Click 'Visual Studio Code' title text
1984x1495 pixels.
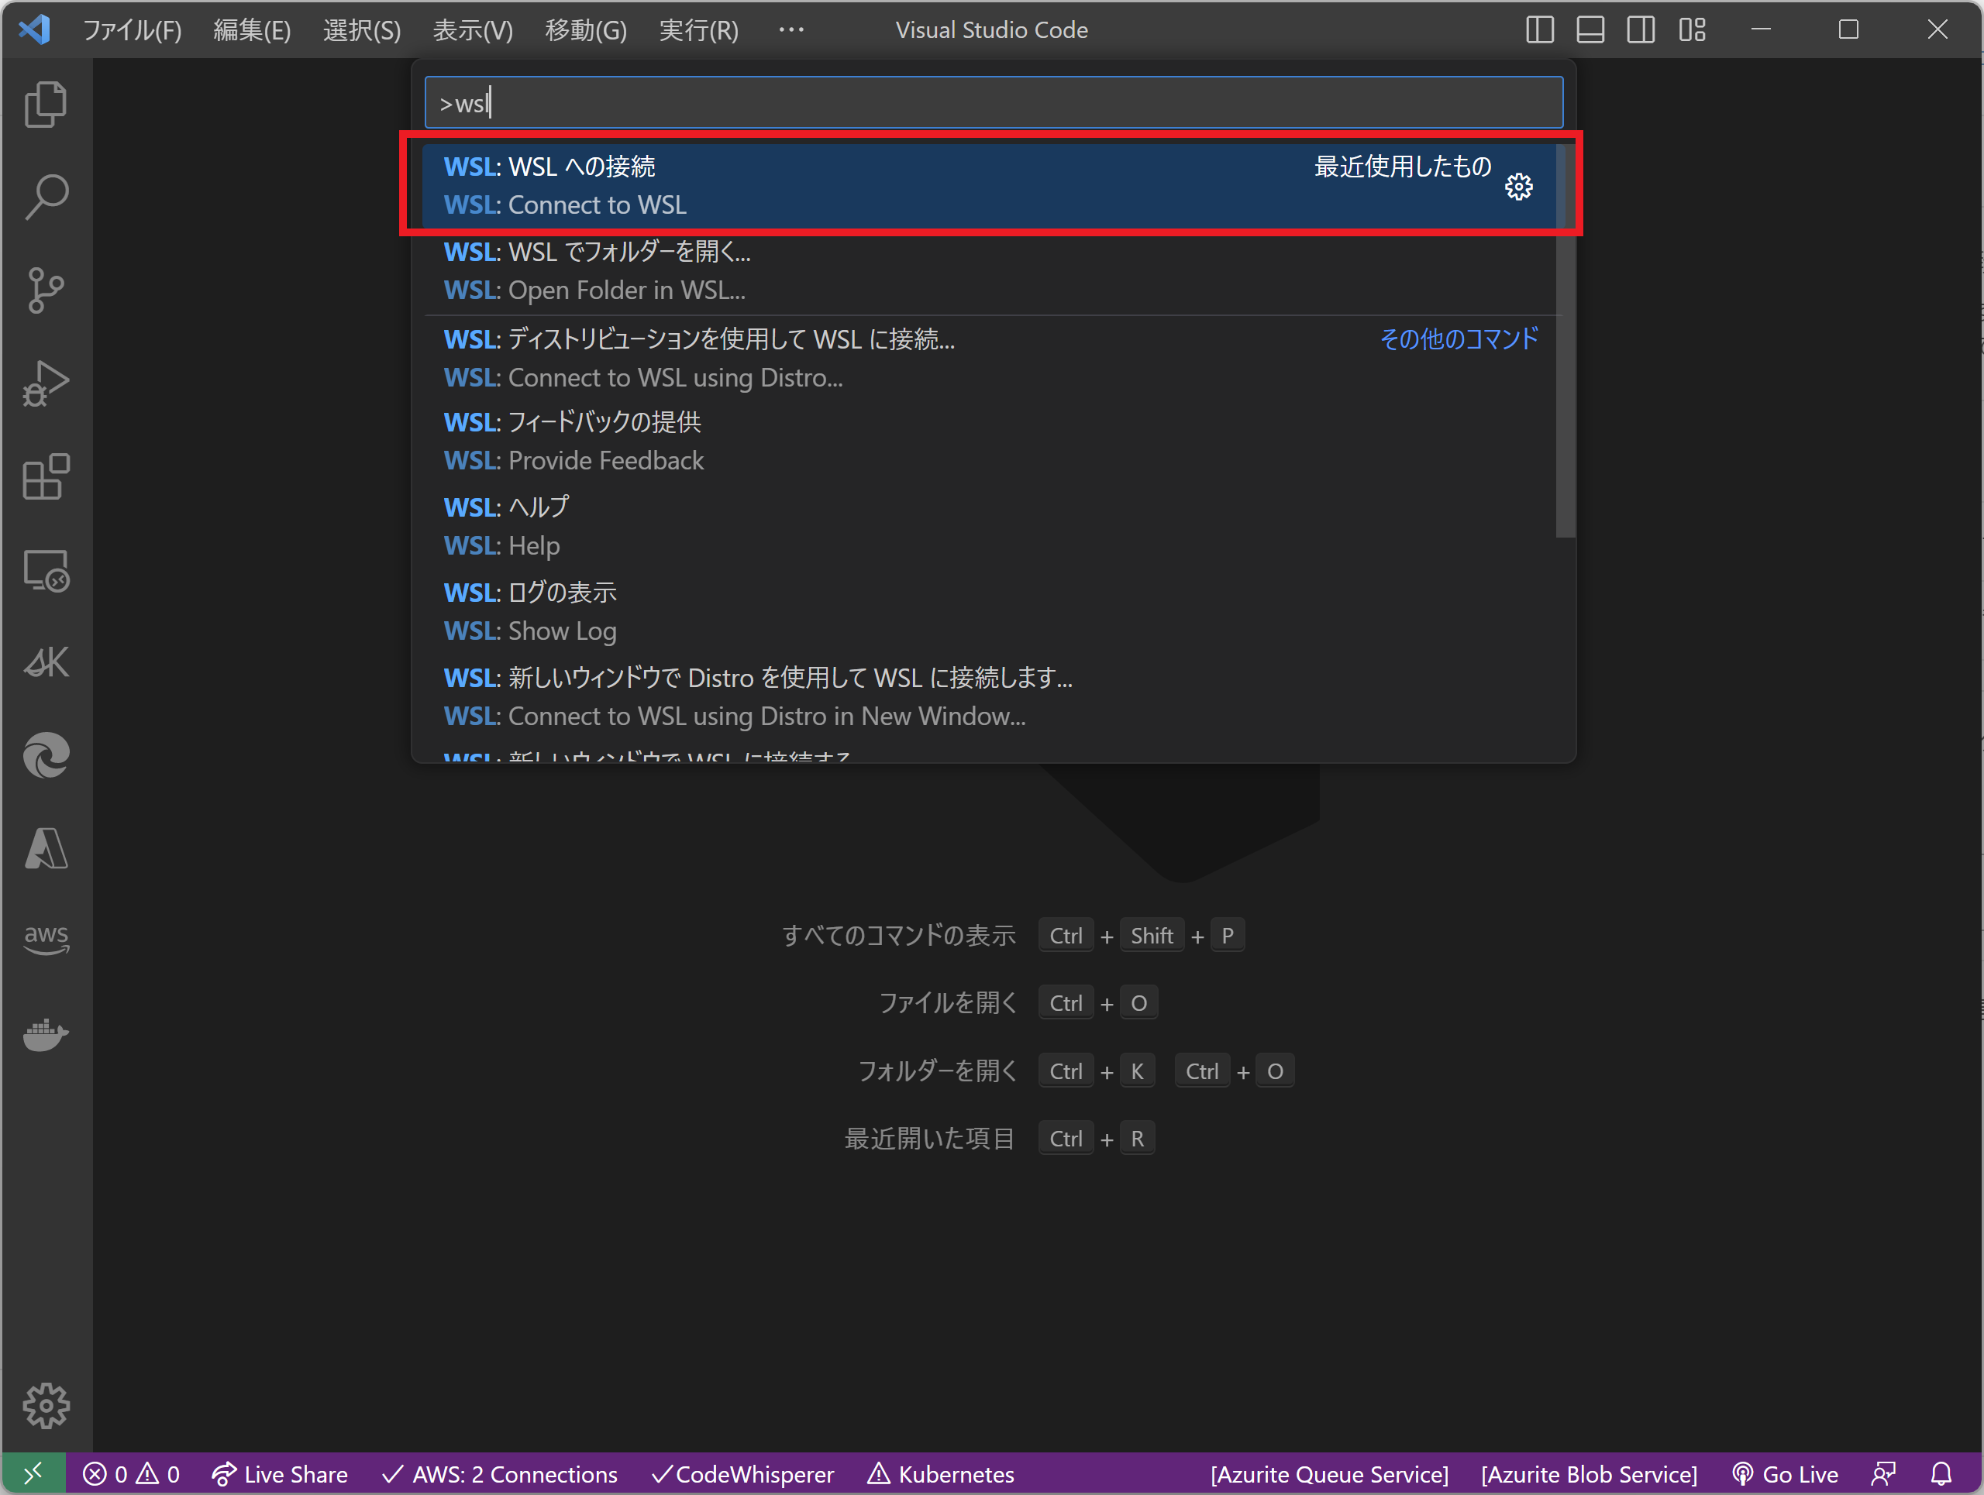pyautogui.click(x=991, y=29)
